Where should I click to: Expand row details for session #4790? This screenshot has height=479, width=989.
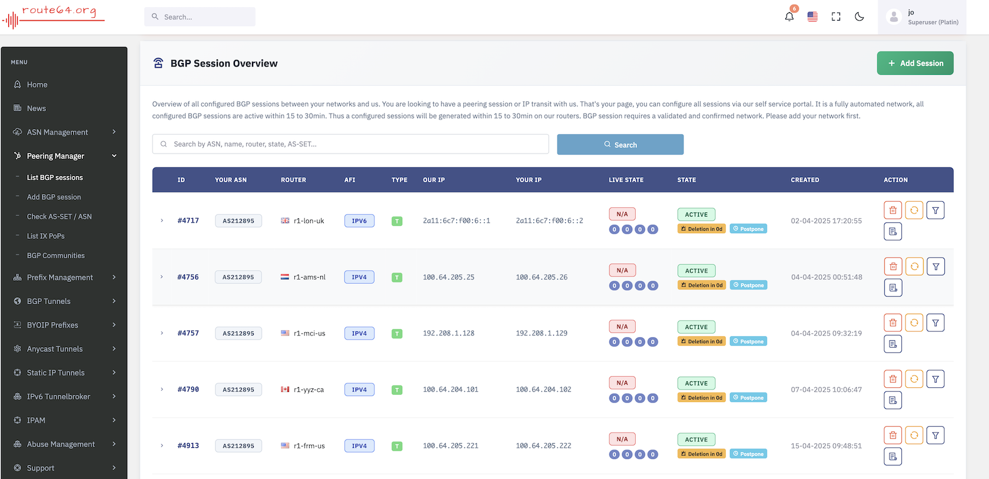click(162, 389)
